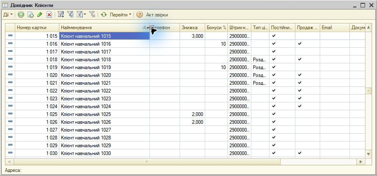Toggle Продаж check for client 1024
The image size is (377, 176).
tap(300, 106)
